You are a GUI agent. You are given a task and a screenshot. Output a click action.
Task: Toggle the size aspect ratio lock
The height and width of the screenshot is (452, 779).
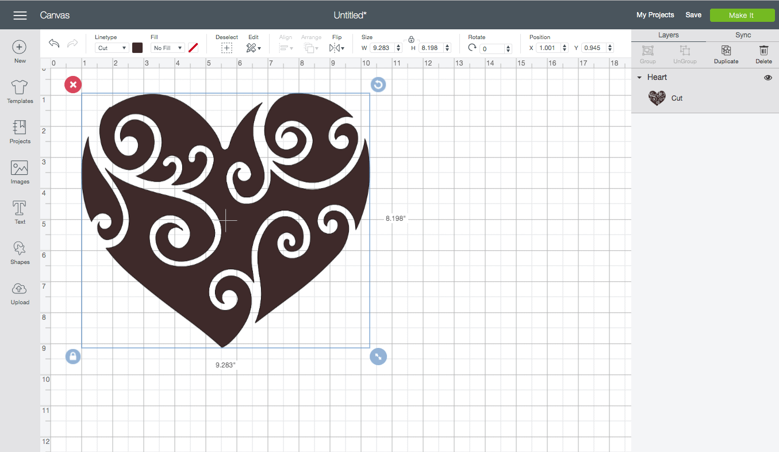tap(411, 40)
